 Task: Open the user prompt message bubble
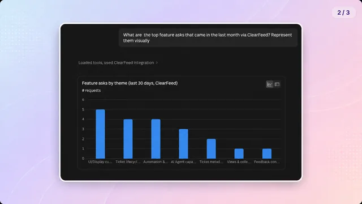(x=208, y=38)
